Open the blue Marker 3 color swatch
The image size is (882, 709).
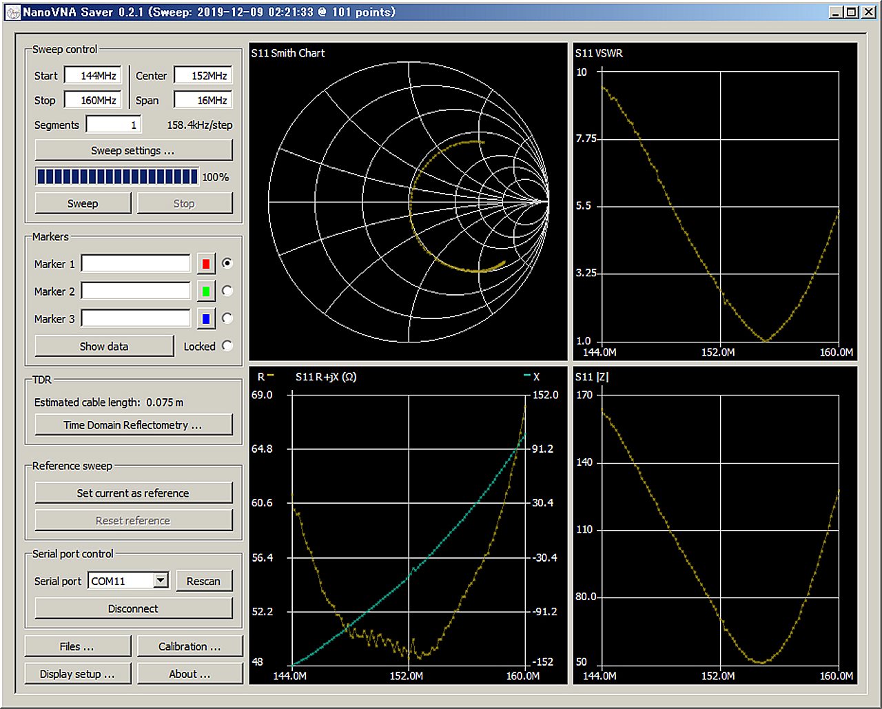point(206,319)
